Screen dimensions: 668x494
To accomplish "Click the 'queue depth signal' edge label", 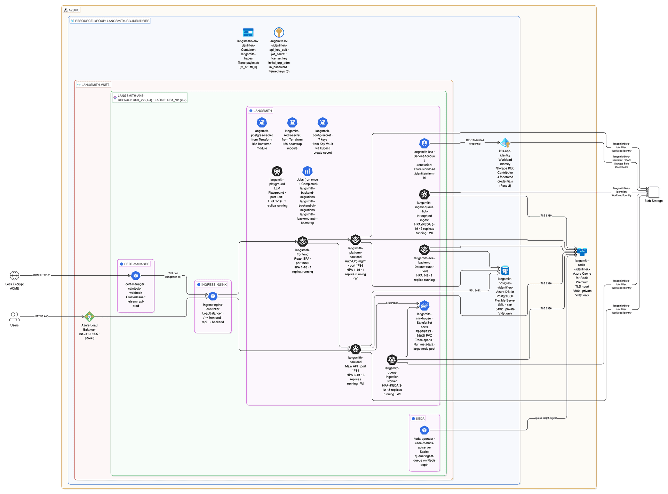I will [x=546, y=418].
